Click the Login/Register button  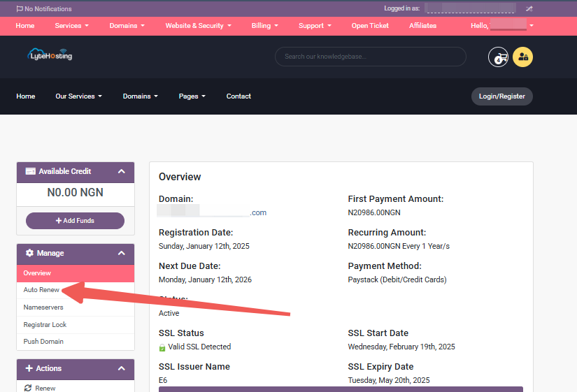[x=502, y=96]
